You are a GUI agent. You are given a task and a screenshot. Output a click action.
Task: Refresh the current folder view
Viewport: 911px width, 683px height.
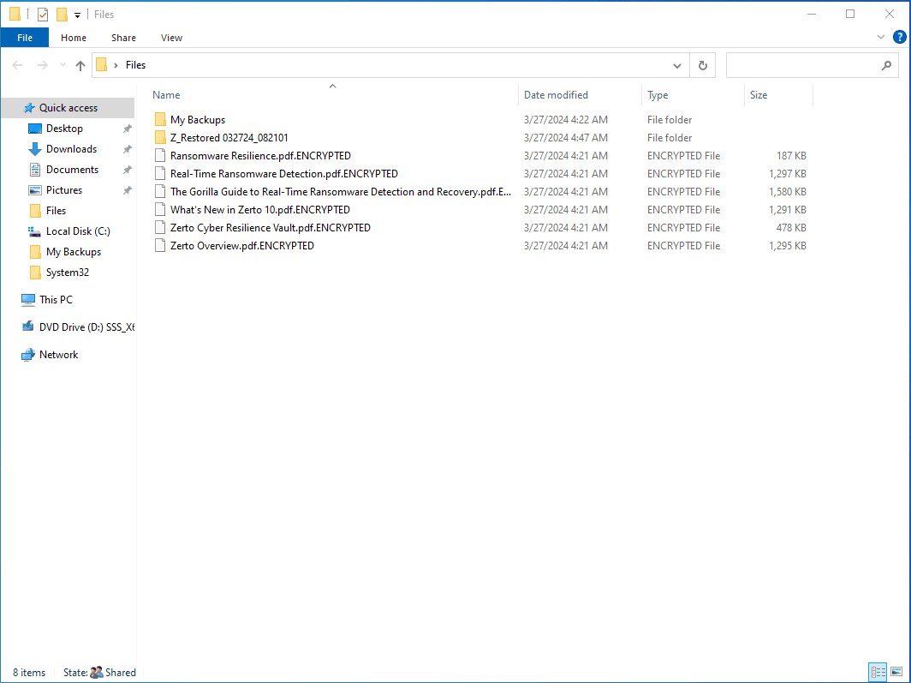coord(702,65)
